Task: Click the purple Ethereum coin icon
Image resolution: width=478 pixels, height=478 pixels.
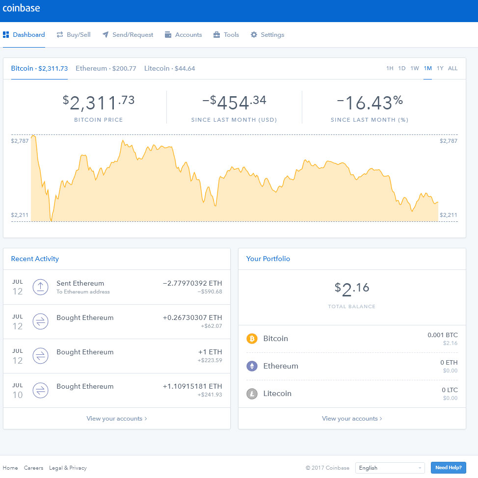Action: [252, 366]
